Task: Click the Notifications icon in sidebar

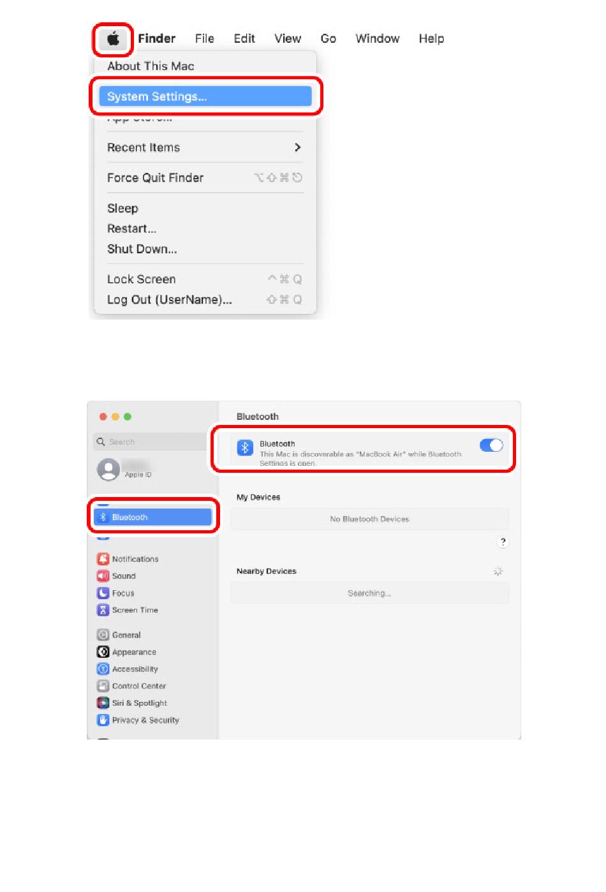Action: [x=103, y=559]
